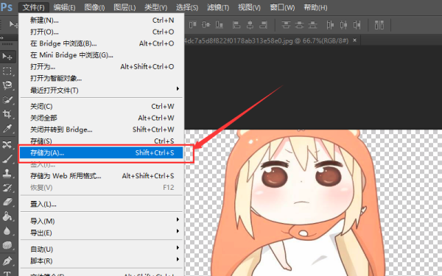Select the Crop tool
This screenshot has height=276, width=442.
point(7,114)
